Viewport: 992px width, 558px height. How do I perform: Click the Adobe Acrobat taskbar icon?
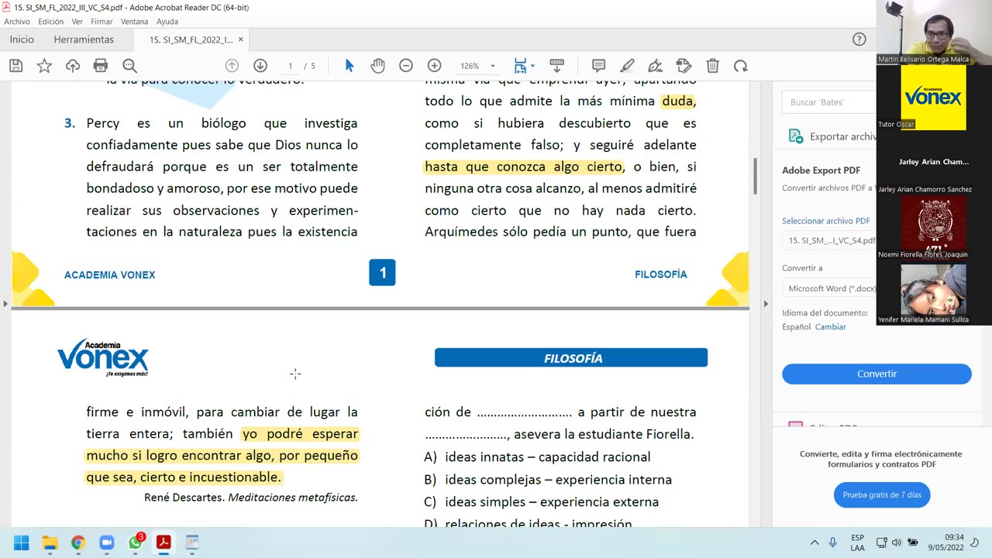[164, 542]
